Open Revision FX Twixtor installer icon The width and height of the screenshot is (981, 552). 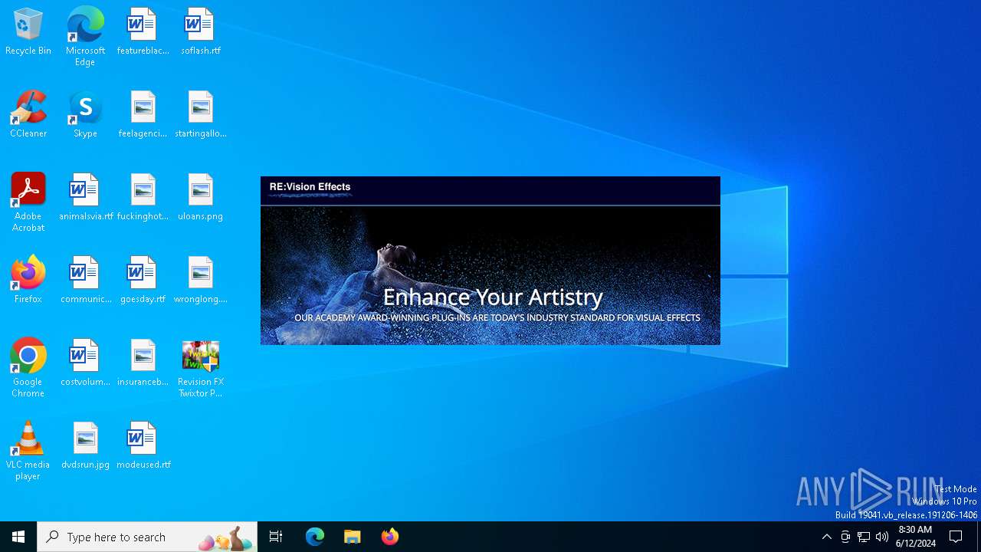[200, 368]
